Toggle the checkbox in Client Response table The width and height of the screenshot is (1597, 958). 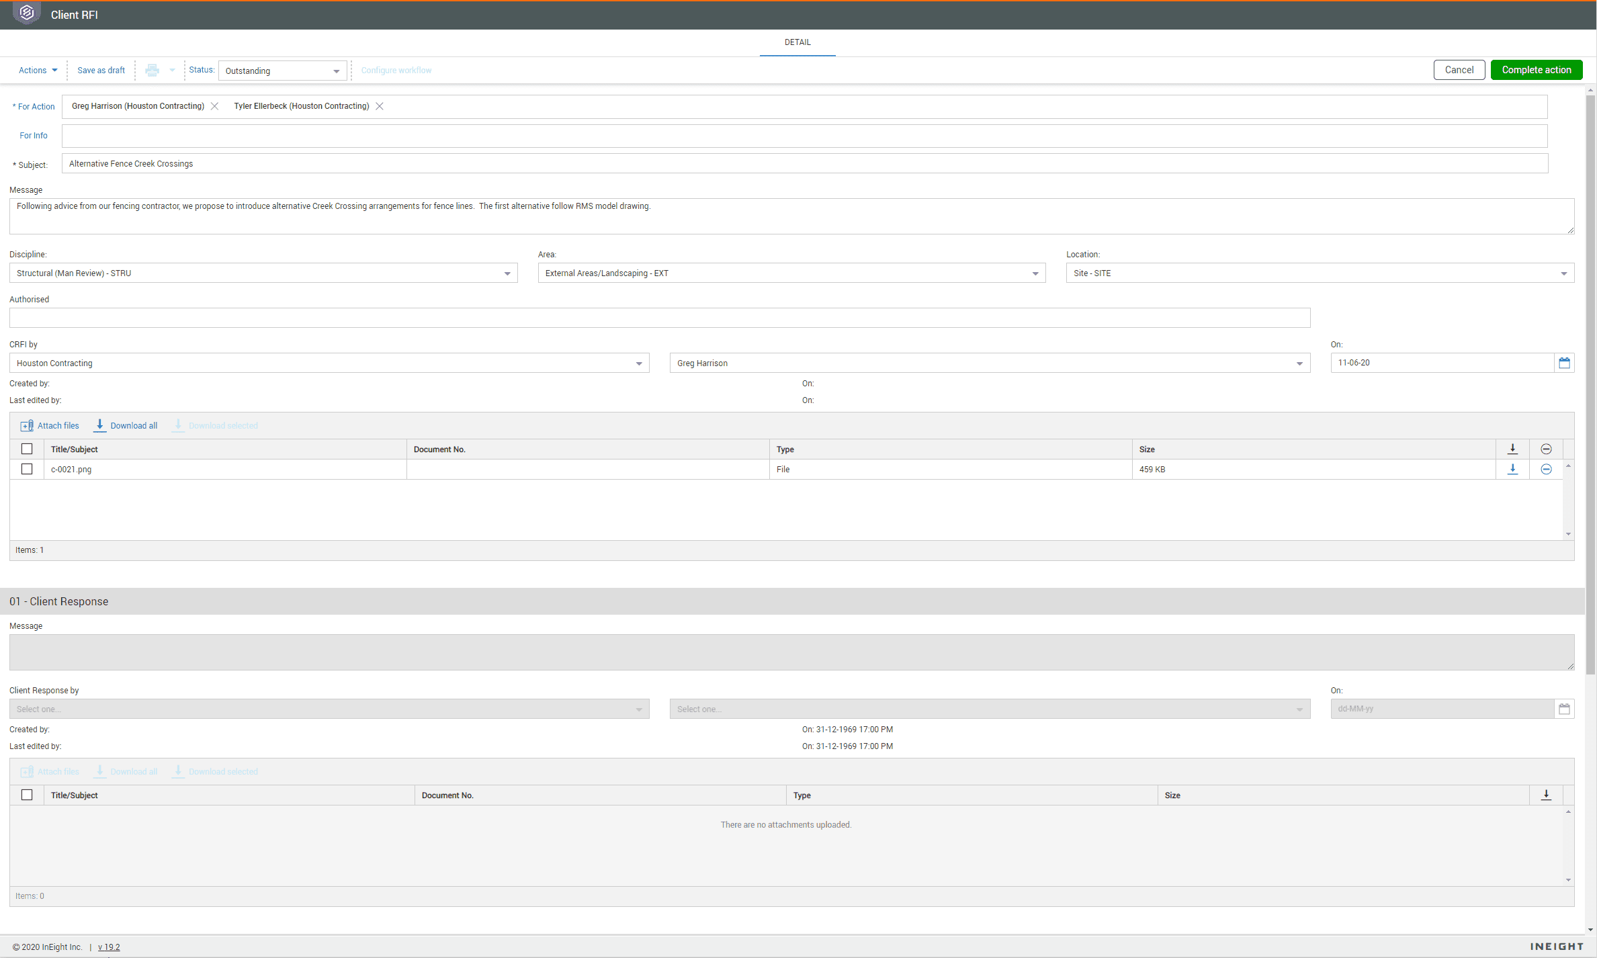pyautogui.click(x=28, y=794)
